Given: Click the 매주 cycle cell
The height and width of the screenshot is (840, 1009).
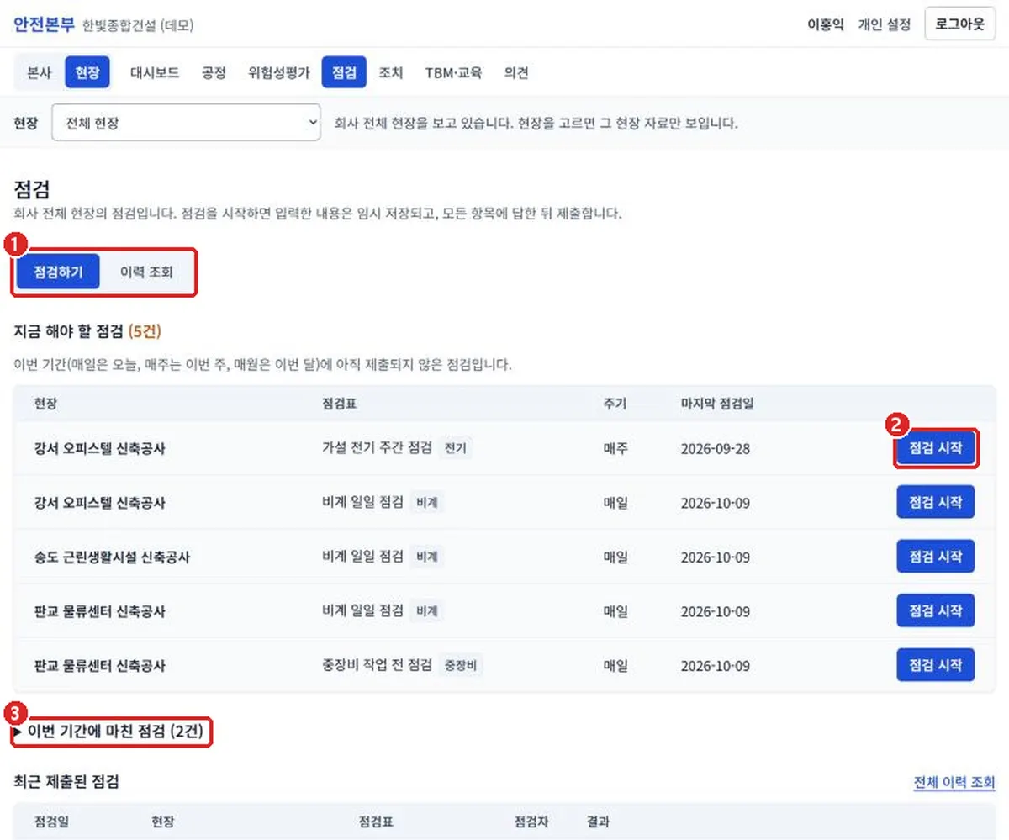Looking at the screenshot, I should 615,448.
